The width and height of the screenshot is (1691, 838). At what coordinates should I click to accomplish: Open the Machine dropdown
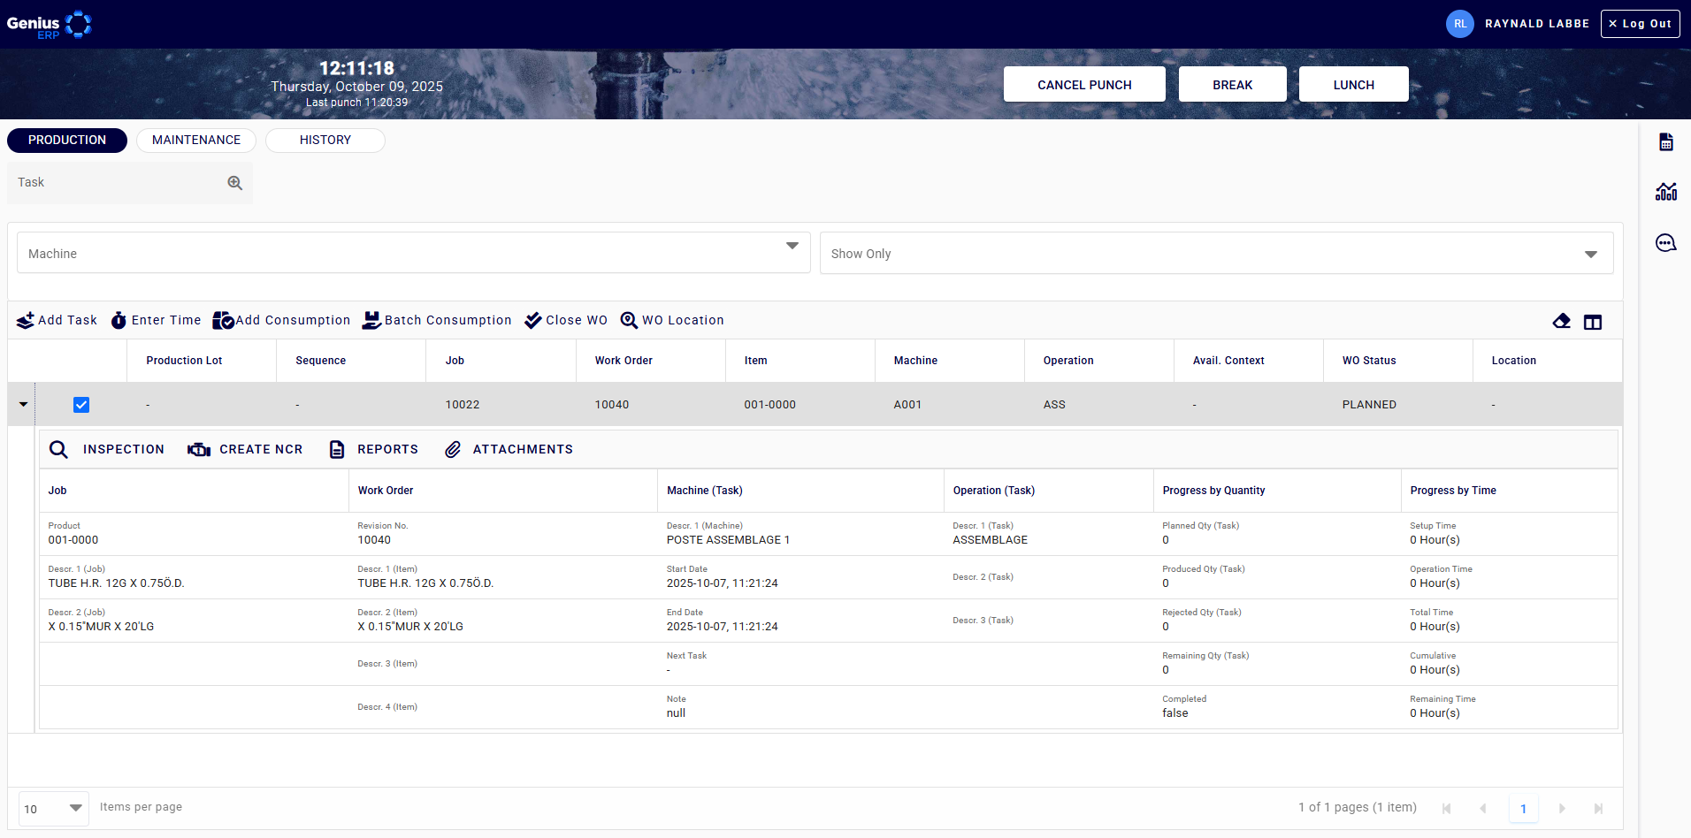pos(413,253)
